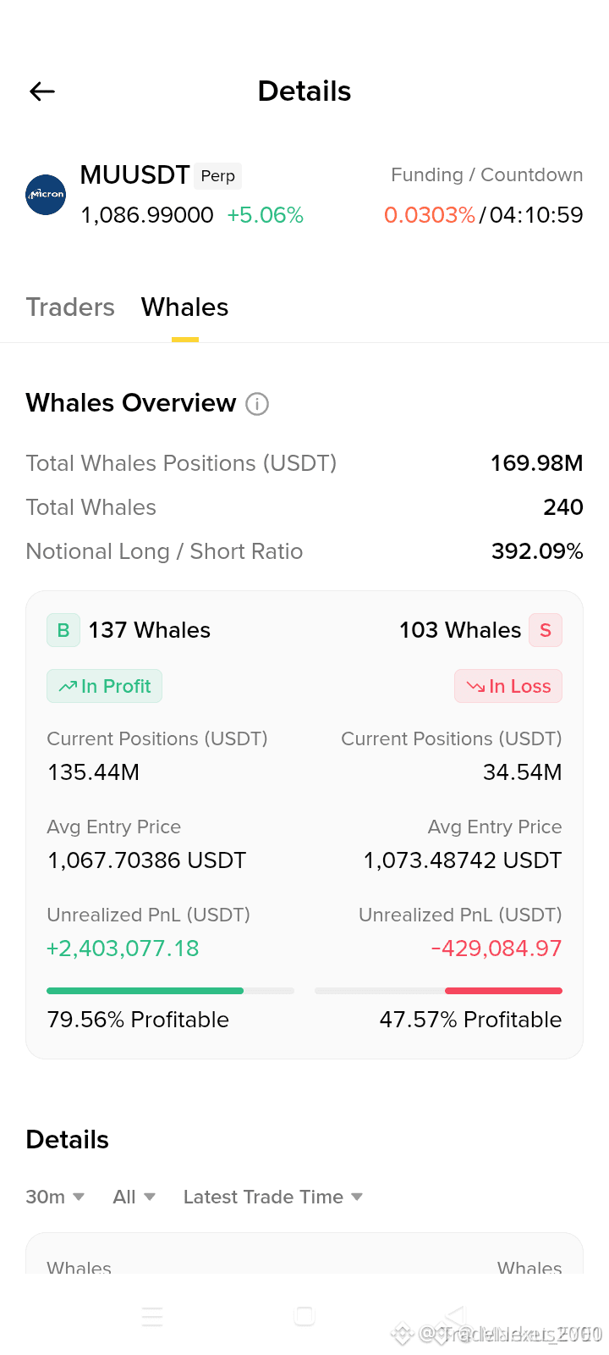The height and width of the screenshot is (1355, 609).
Task: Tap the red S sell badge
Action: click(546, 630)
